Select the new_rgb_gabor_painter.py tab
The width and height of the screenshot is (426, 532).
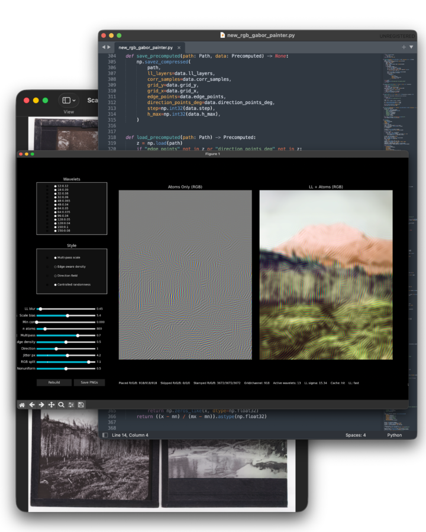pos(146,47)
